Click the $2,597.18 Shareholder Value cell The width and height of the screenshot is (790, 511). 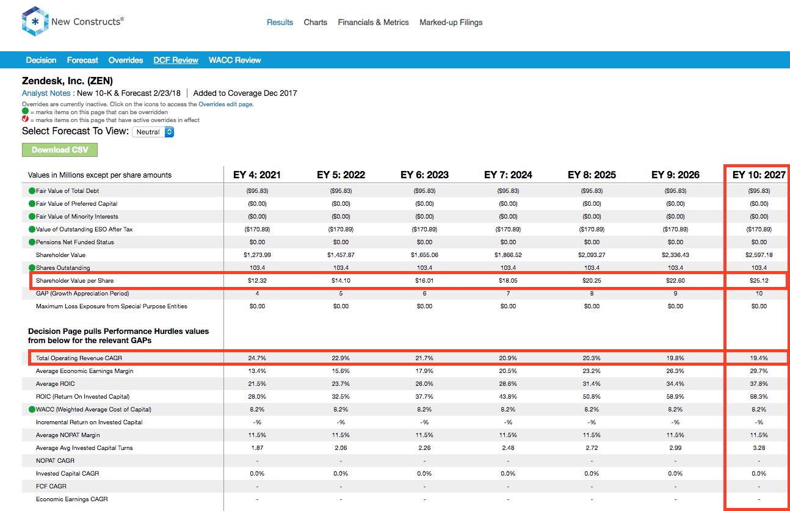point(759,255)
